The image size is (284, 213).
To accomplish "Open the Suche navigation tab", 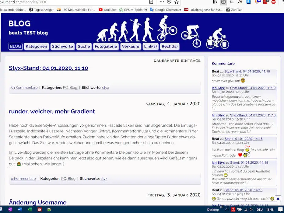I will (84, 46).
